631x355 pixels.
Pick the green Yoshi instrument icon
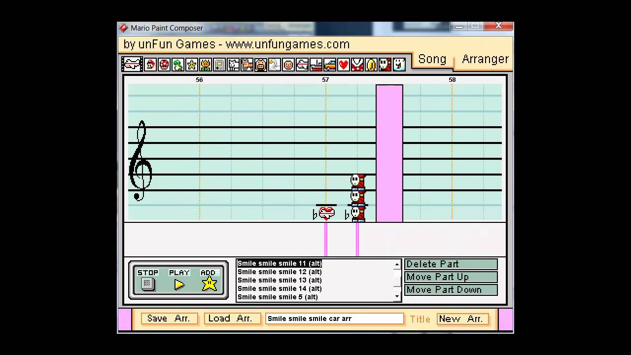click(x=178, y=65)
